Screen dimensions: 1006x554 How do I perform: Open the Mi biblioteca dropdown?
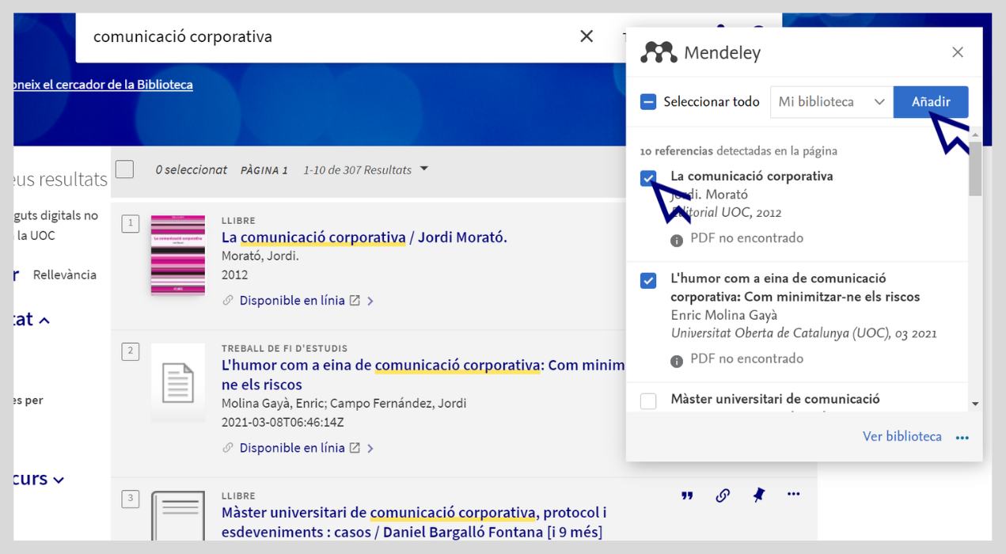tap(832, 102)
